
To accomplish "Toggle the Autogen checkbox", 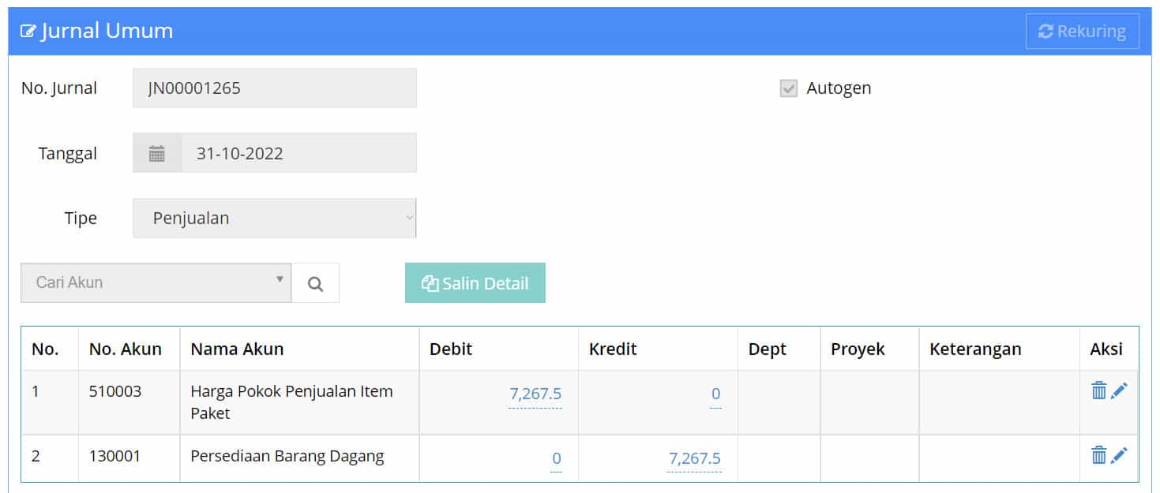I will tap(788, 88).
